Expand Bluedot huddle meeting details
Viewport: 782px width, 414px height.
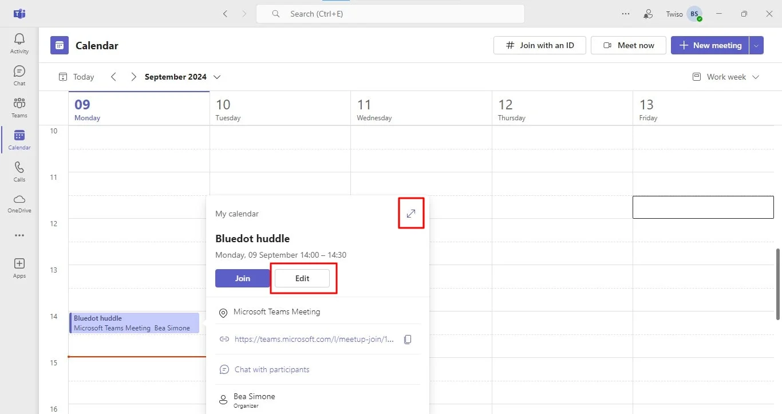[411, 213]
